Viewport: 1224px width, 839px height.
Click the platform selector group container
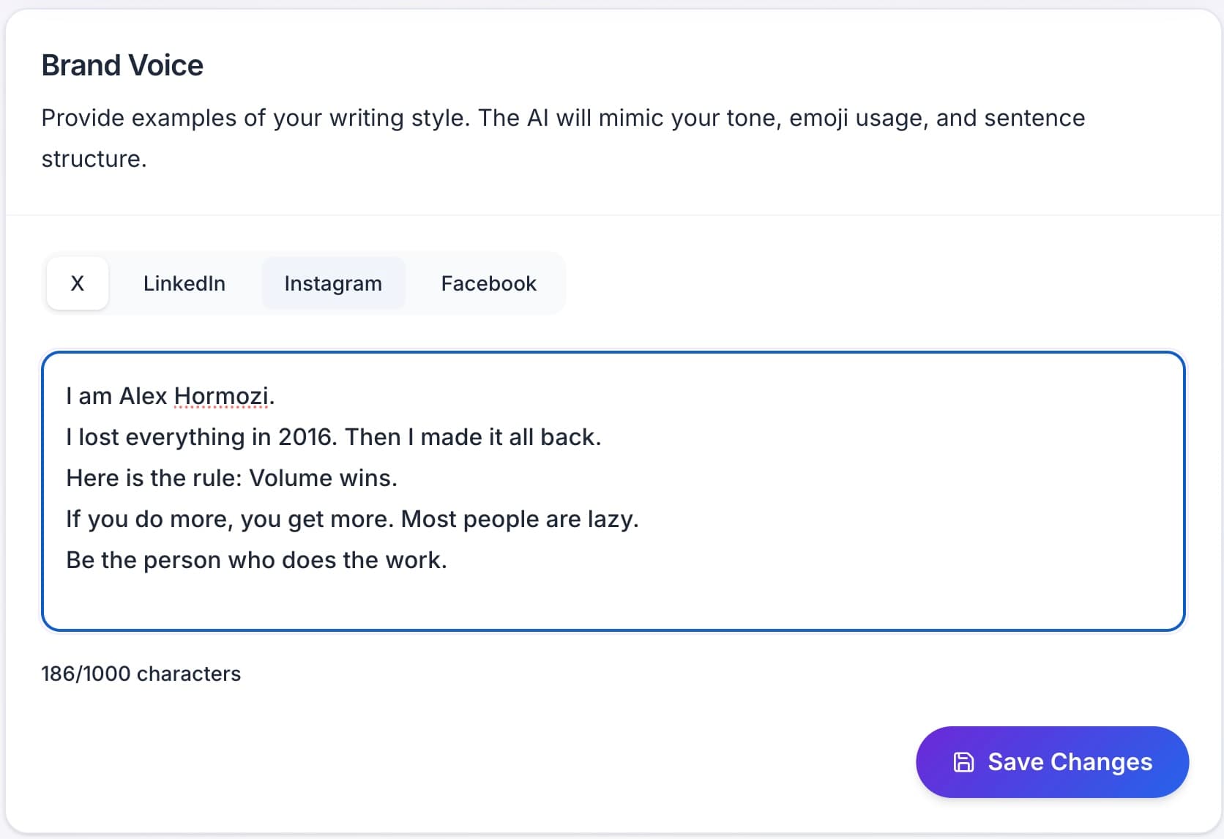[x=305, y=283]
